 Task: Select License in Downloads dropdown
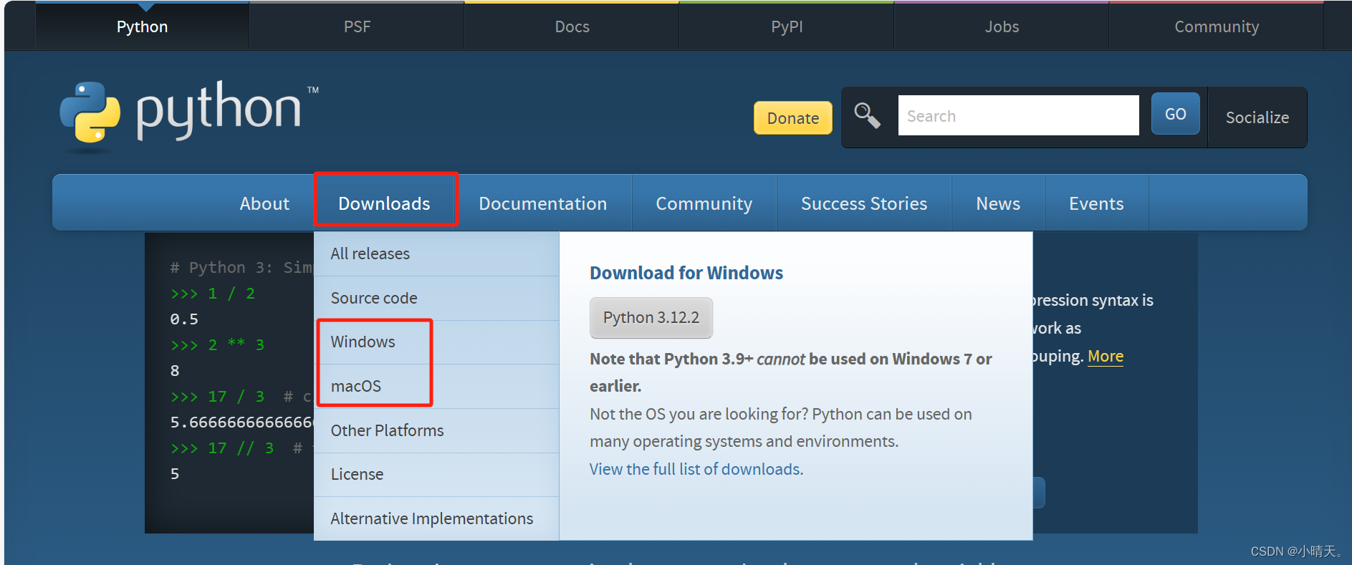coord(436,474)
